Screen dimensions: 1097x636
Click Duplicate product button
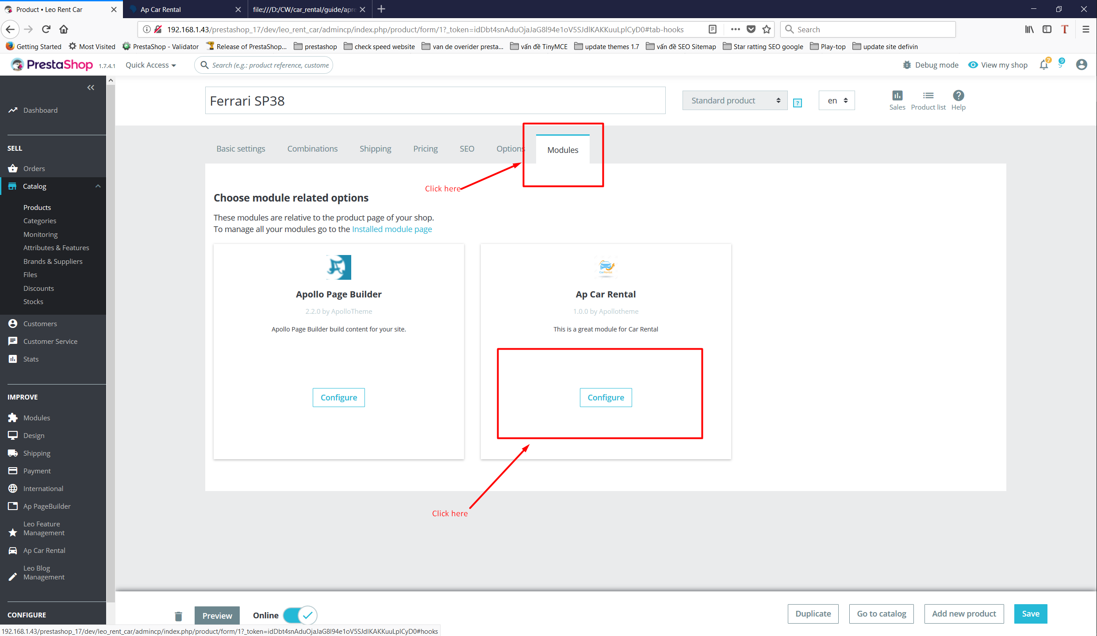coord(813,613)
